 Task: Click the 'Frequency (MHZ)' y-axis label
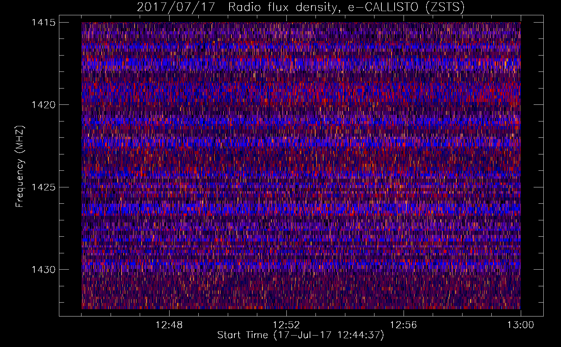20,167
